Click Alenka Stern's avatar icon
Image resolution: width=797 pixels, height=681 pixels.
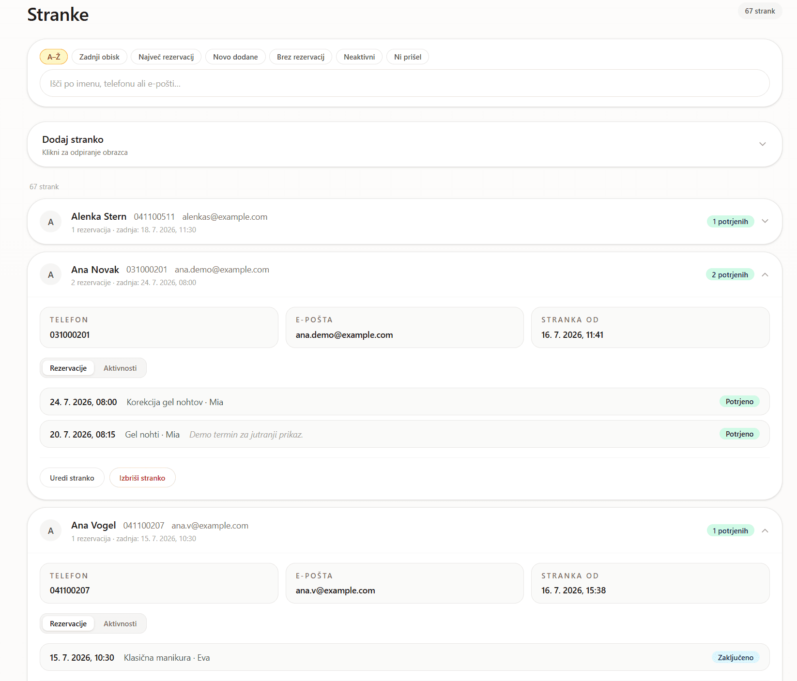coord(51,222)
